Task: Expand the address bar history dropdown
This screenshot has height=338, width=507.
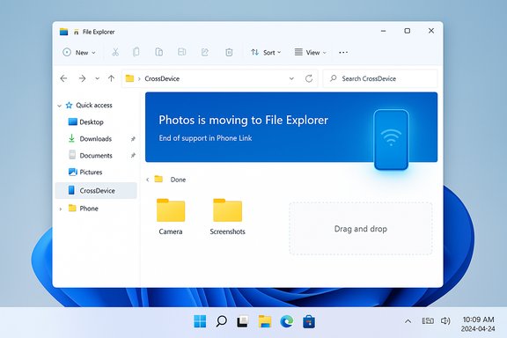Action: pyautogui.click(x=291, y=78)
